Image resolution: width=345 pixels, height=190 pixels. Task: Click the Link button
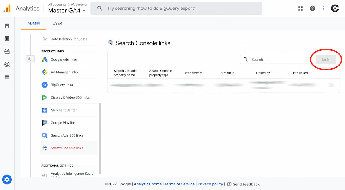click(326, 60)
